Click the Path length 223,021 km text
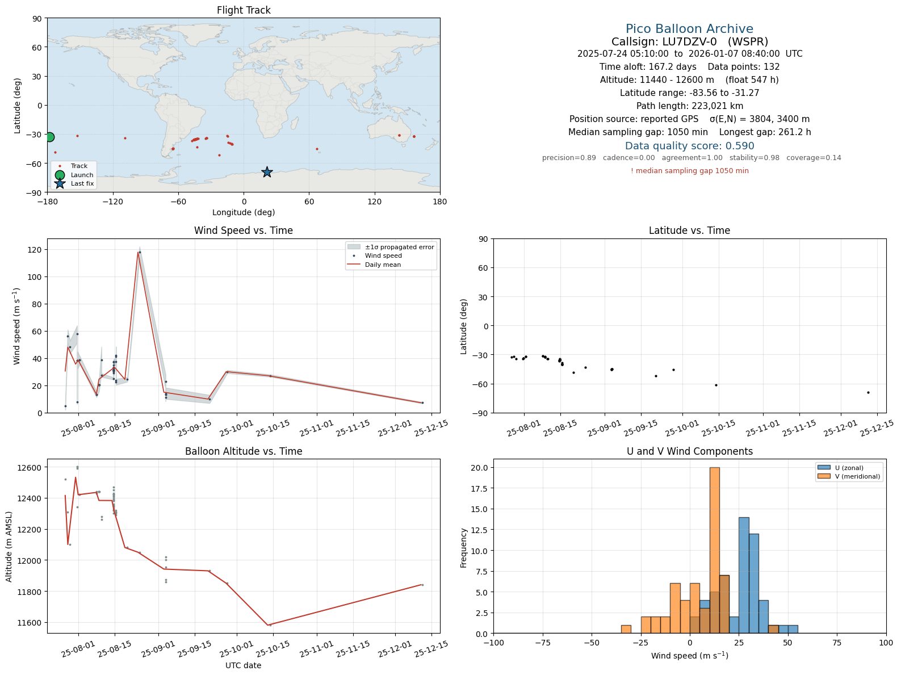Screen dimensions: 901x675 [689, 106]
